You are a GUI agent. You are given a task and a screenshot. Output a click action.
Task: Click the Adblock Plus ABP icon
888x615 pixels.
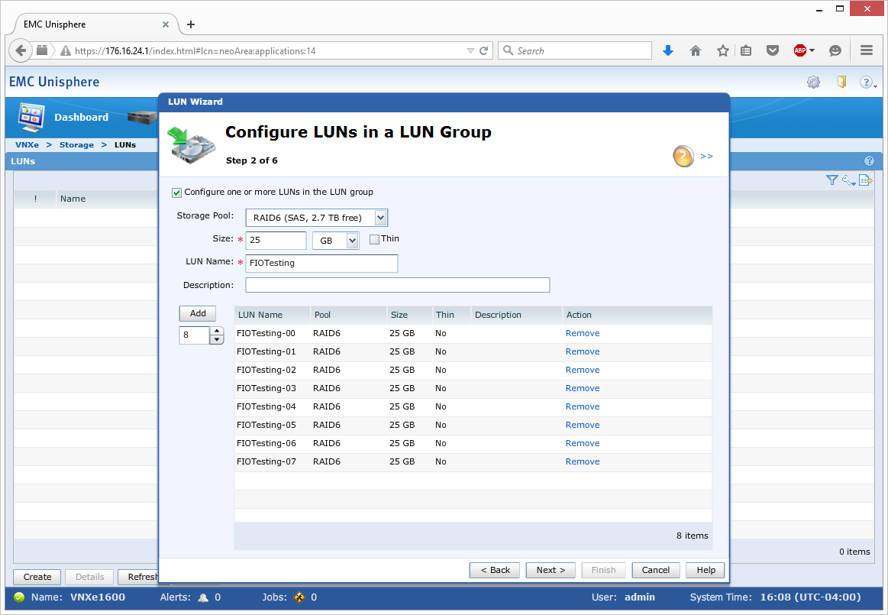pos(800,50)
